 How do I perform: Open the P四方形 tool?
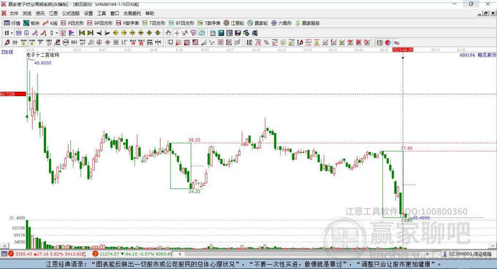pyautogui.click(x=72, y=23)
